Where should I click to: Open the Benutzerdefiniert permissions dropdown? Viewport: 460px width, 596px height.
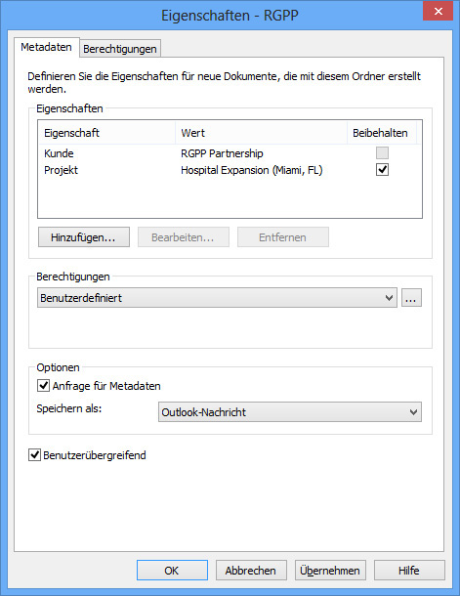pyautogui.click(x=217, y=298)
